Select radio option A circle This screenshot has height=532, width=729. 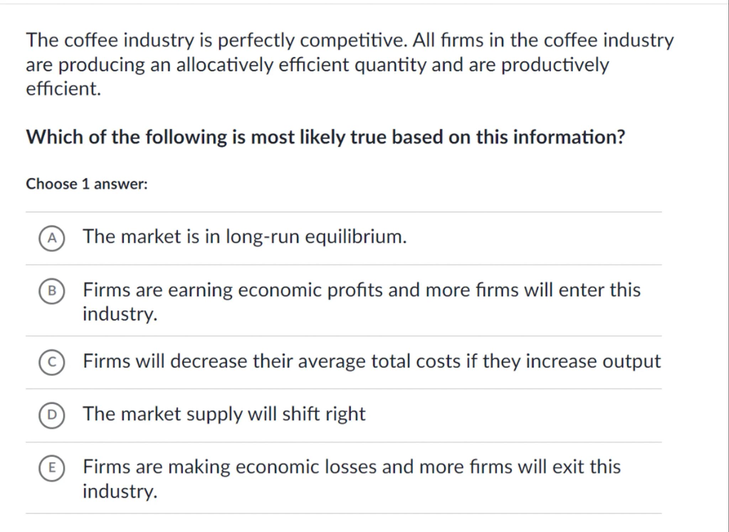coord(52,238)
